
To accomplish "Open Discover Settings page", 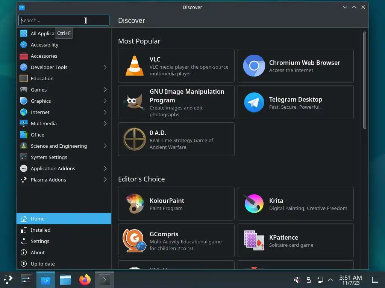I will (64, 241).
